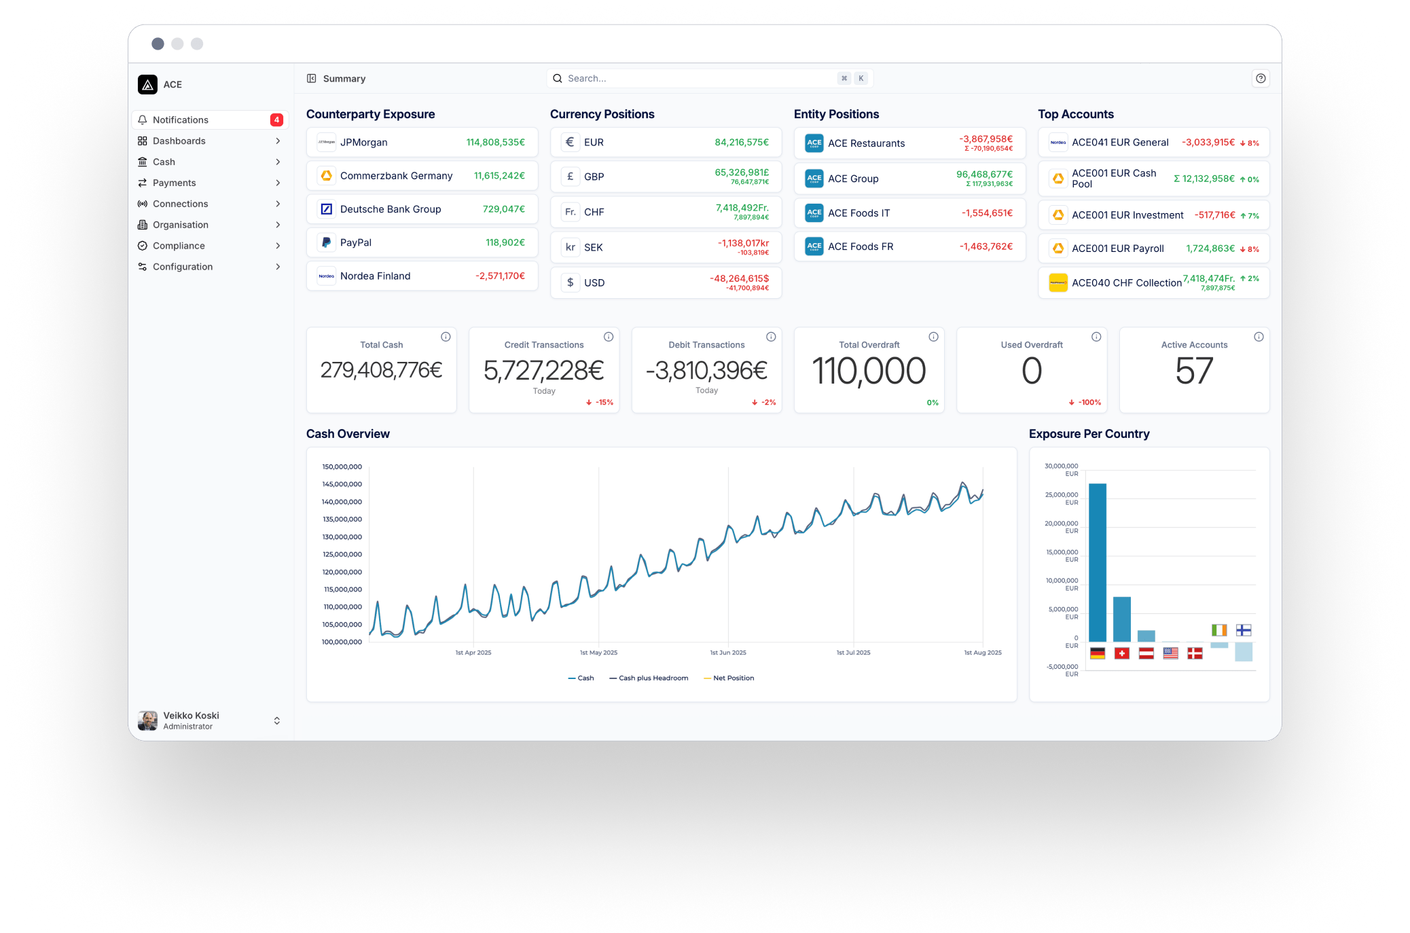
Task: Open the Connections signal icon
Action: [x=143, y=204]
